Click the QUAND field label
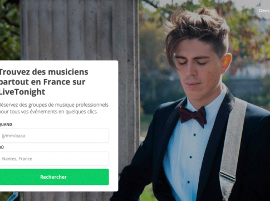 [x=6, y=125]
